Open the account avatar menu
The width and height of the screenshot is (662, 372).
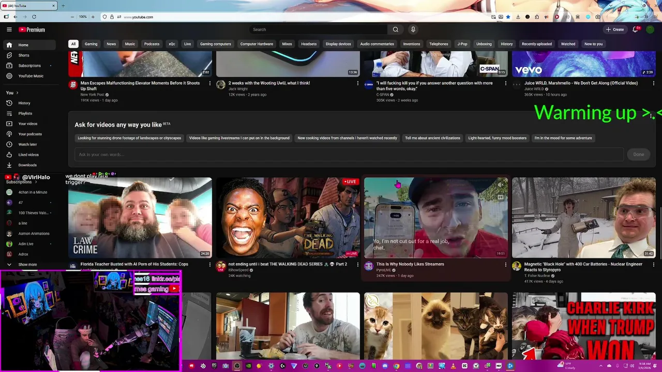coord(650,29)
